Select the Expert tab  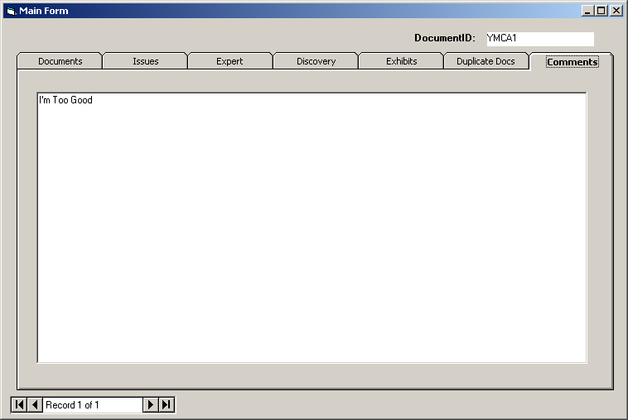(x=229, y=61)
